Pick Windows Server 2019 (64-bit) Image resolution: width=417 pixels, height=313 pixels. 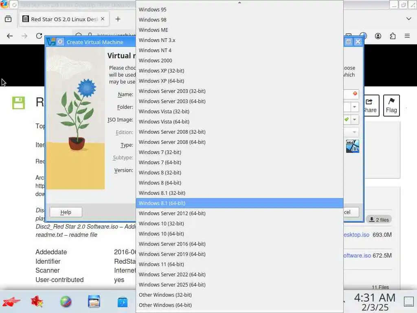[239, 254]
